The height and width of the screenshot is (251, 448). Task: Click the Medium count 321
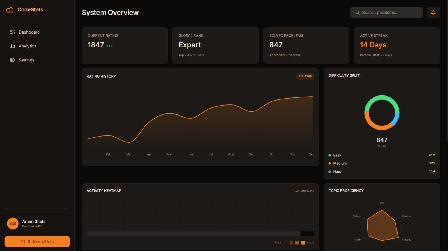pos(432,163)
